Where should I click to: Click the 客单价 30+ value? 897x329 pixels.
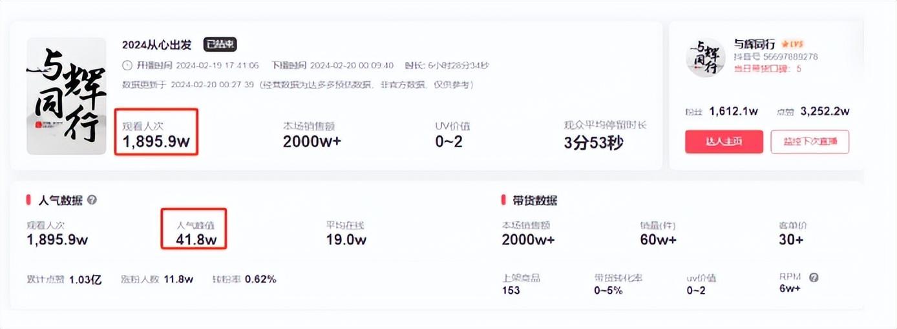(792, 240)
